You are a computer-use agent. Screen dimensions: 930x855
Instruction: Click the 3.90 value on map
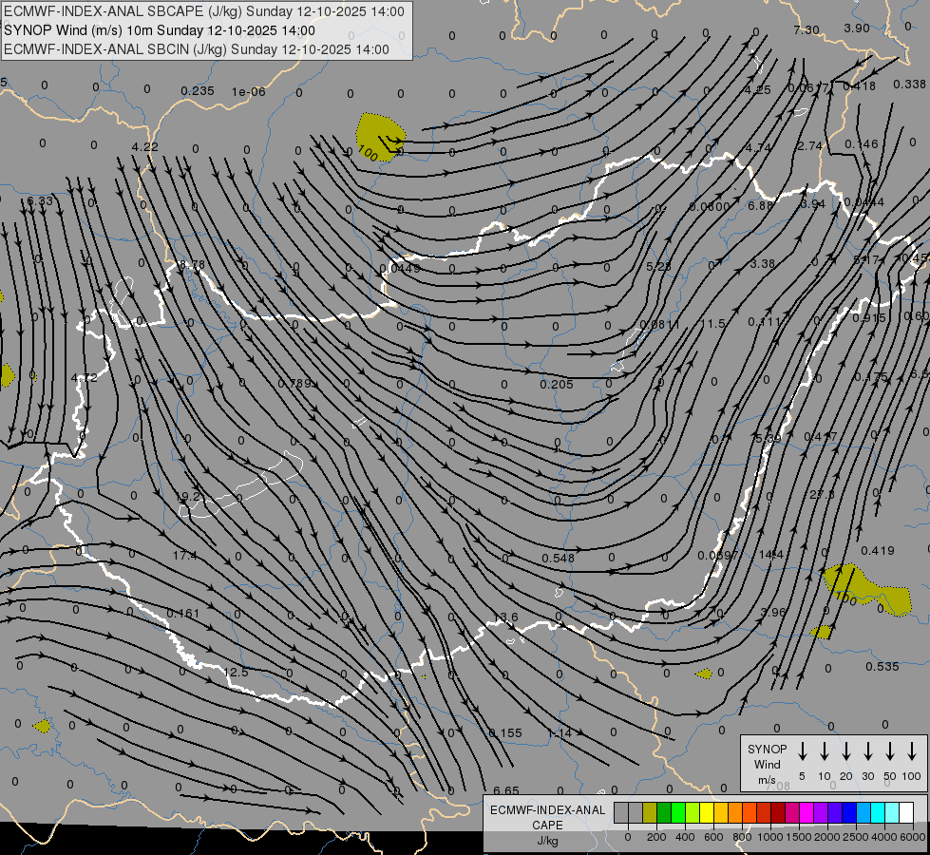click(857, 28)
